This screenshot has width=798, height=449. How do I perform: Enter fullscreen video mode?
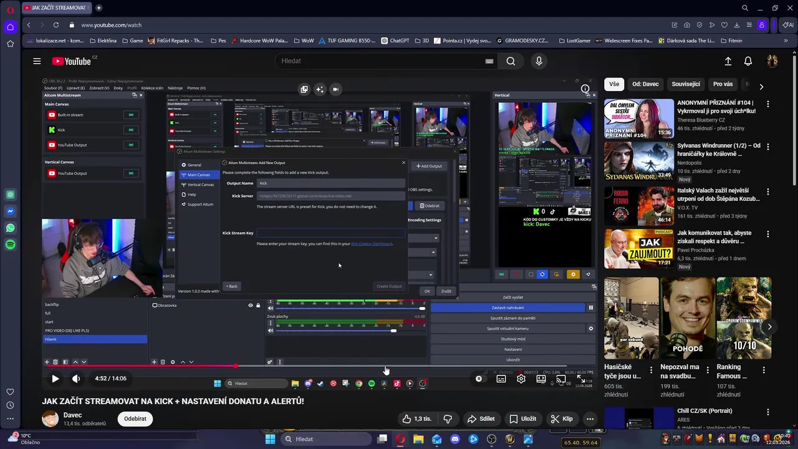(x=581, y=379)
